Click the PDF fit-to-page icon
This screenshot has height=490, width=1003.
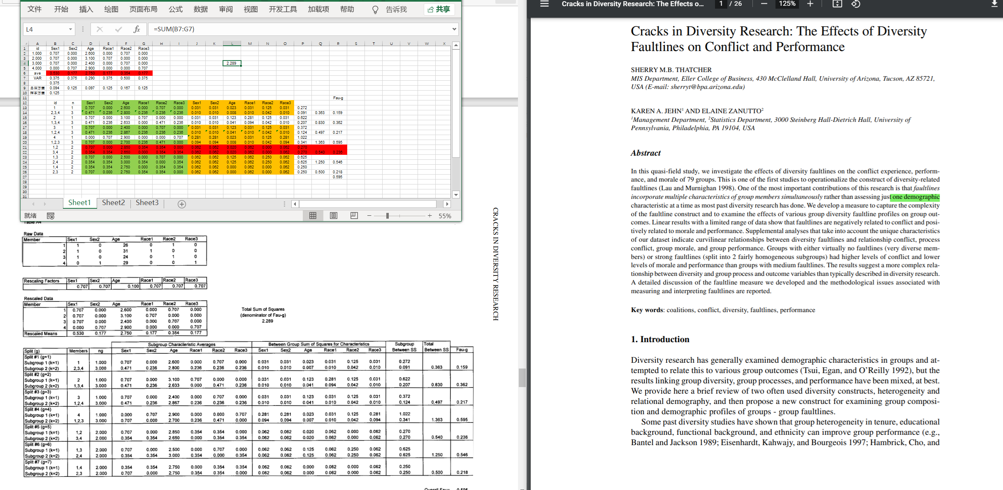tap(837, 4)
